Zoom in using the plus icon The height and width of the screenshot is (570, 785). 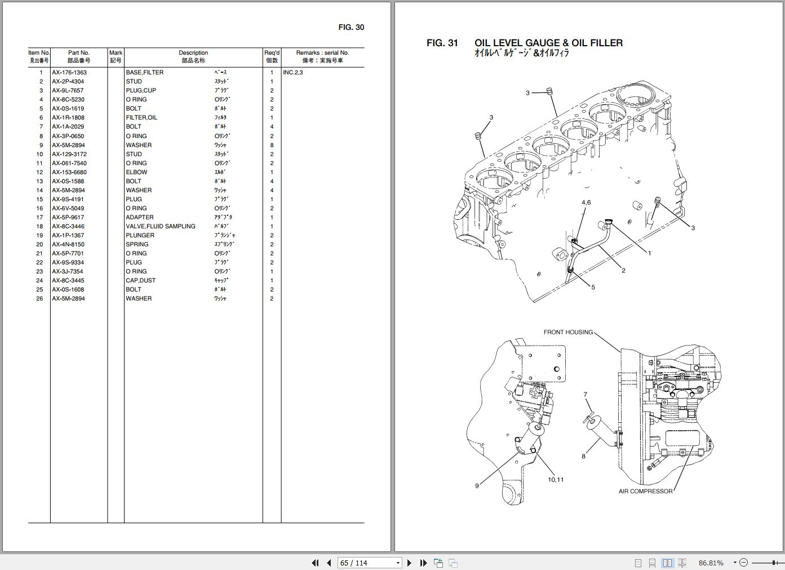pyautogui.click(x=783, y=563)
